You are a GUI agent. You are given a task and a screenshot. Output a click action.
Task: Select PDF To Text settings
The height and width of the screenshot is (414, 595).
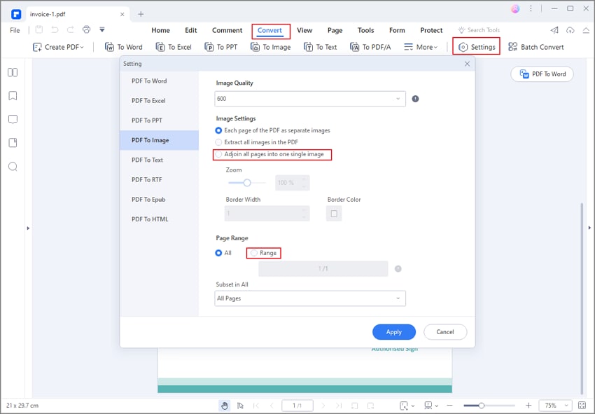pyautogui.click(x=159, y=160)
